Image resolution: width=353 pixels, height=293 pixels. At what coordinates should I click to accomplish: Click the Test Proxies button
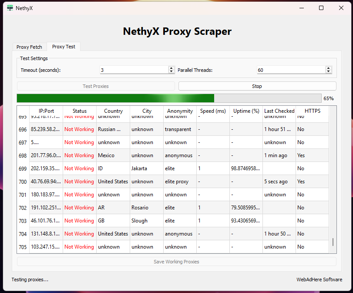pos(96,86)
